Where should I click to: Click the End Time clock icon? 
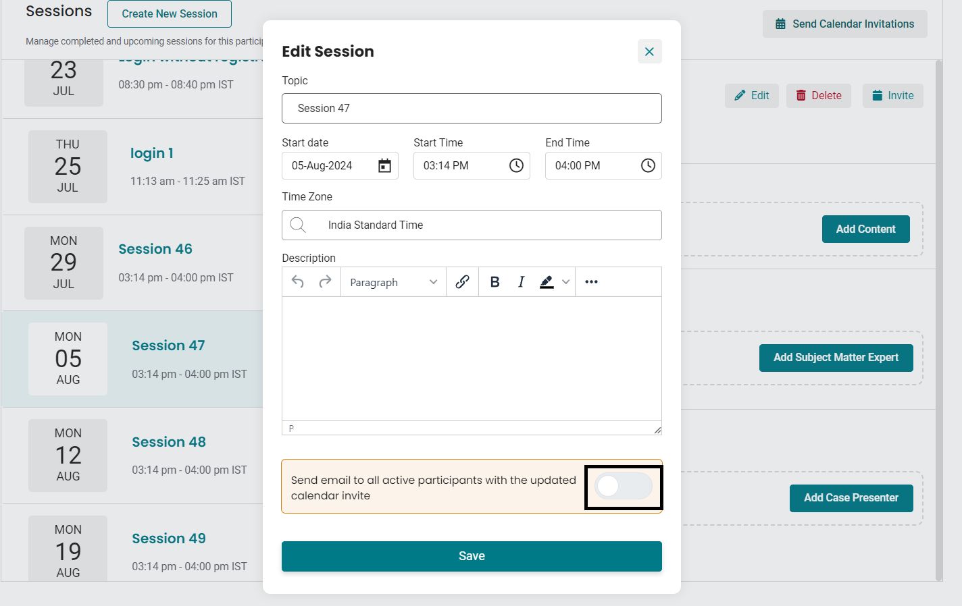coord(648,165)
